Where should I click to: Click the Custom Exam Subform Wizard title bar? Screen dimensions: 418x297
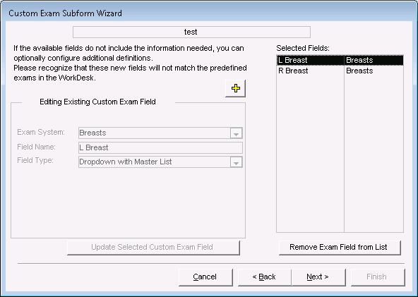pos(209,13)
